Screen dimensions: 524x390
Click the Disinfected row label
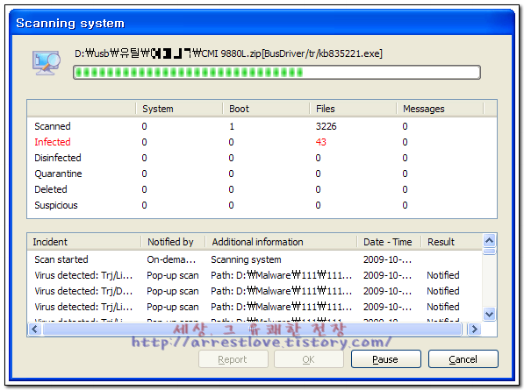(x=58, y=158)
